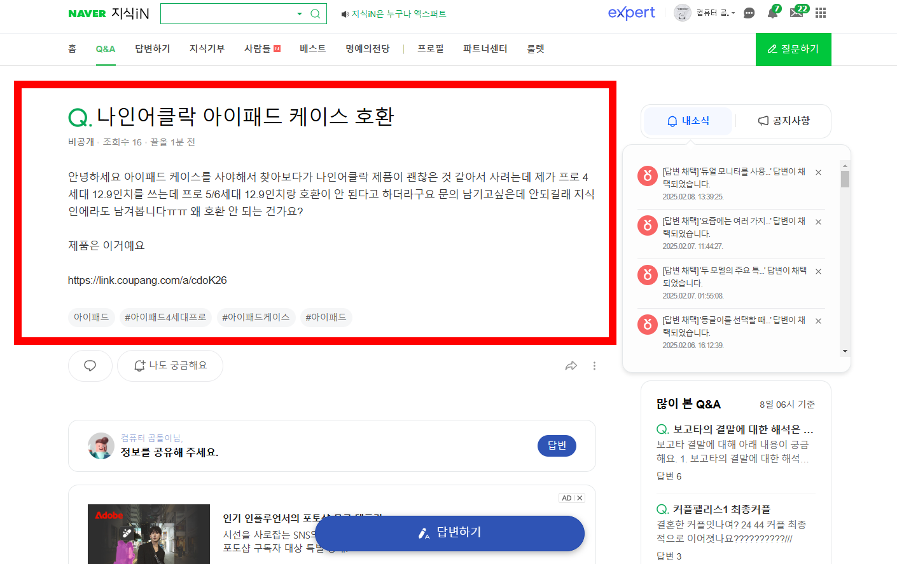Click the NAVER logo
Viewport: 897px width, 564px height.
click(x=87, y=13)
